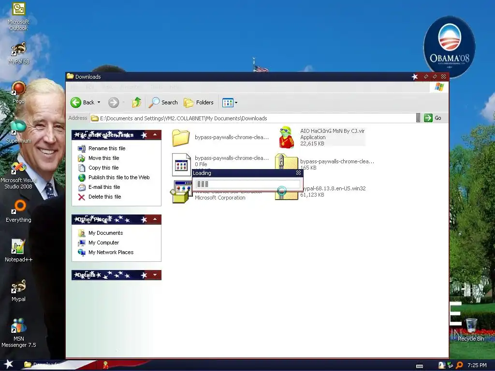The image size is (495, 371).
Task: Click the Supermium desktop shortcut
Action: pyautogui.click(x=18, y=132)
